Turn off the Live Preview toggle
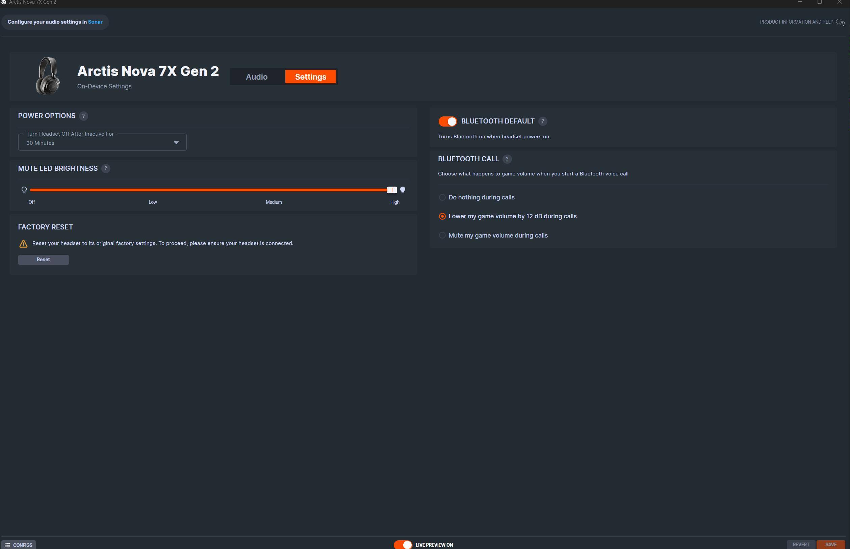This screenshot has width=850, height=549. pos(403,544)
